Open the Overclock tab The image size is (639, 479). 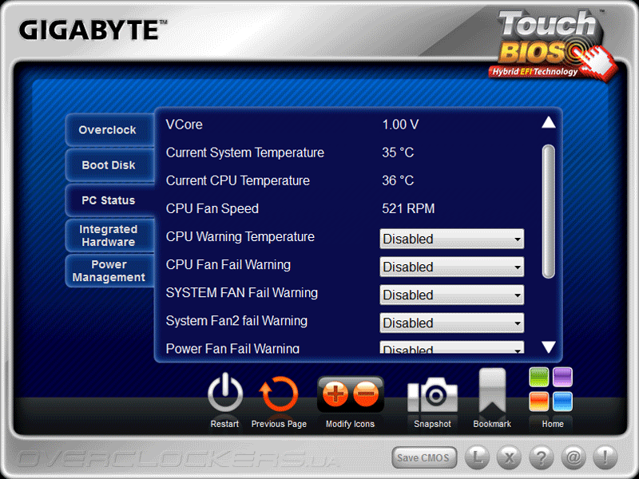click(x=109, y=130)
